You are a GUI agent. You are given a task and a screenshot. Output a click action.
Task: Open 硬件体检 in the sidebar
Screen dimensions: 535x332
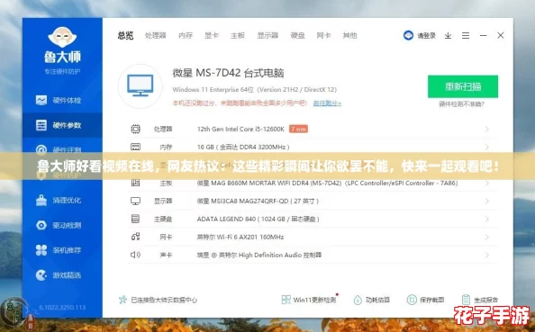click(x=59, y=100)
